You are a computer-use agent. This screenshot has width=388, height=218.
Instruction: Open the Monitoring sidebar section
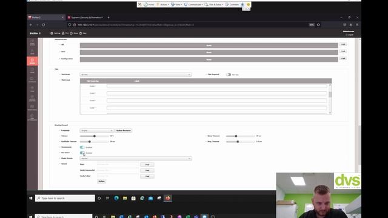coord(32,108)
